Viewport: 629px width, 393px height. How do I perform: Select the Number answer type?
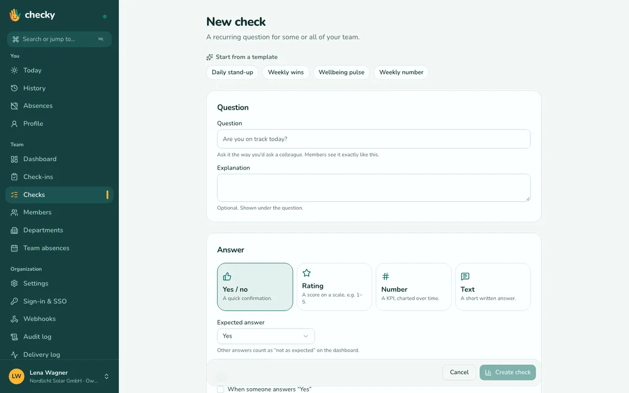tap(414, 287)
